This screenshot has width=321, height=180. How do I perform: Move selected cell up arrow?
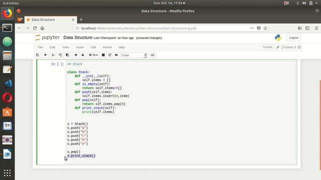(x=76, y=55)
